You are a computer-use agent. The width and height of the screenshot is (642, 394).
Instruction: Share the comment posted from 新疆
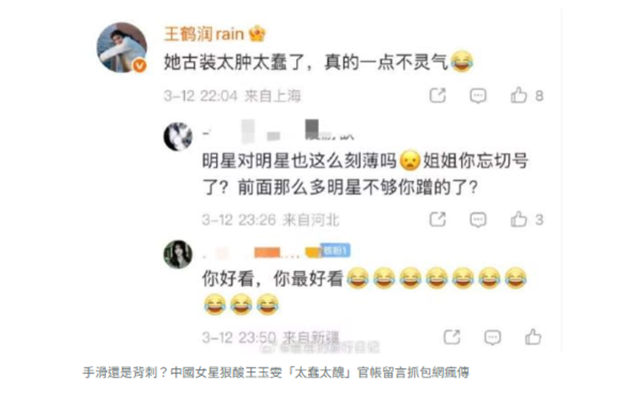[452, 337]
